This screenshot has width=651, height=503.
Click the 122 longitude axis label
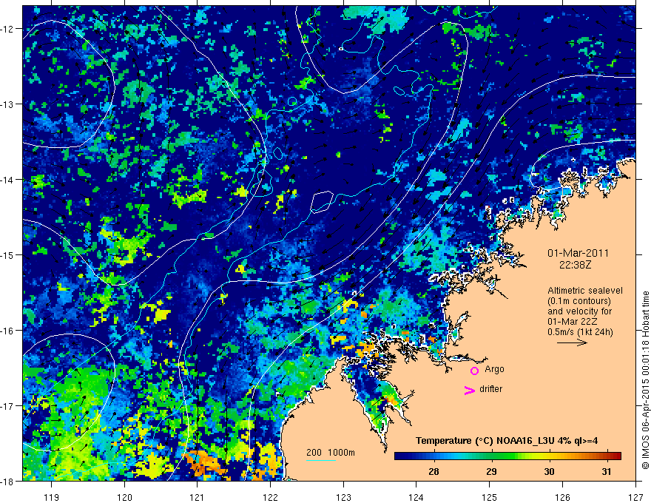click(x=270, y=497)
